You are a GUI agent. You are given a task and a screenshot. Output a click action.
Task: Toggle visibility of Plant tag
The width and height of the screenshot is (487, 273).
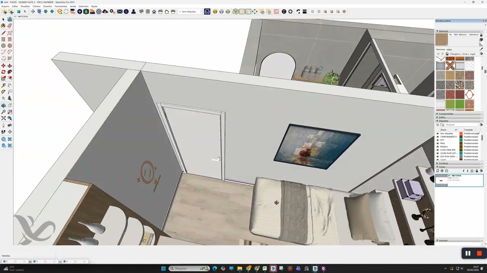pyautogui.click(x=438, y=143)
